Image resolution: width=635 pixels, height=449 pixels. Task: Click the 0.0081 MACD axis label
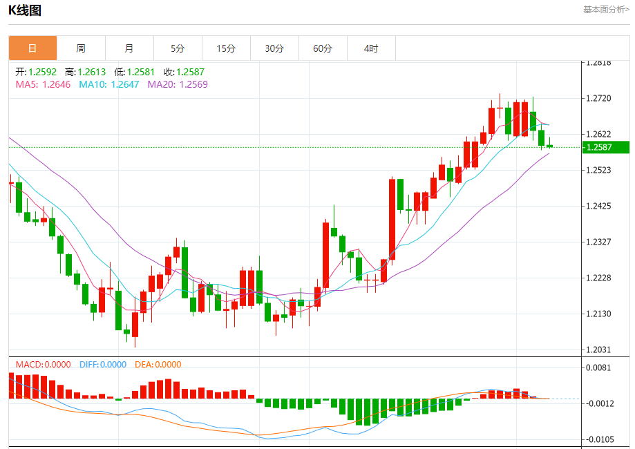click(598, 367)
